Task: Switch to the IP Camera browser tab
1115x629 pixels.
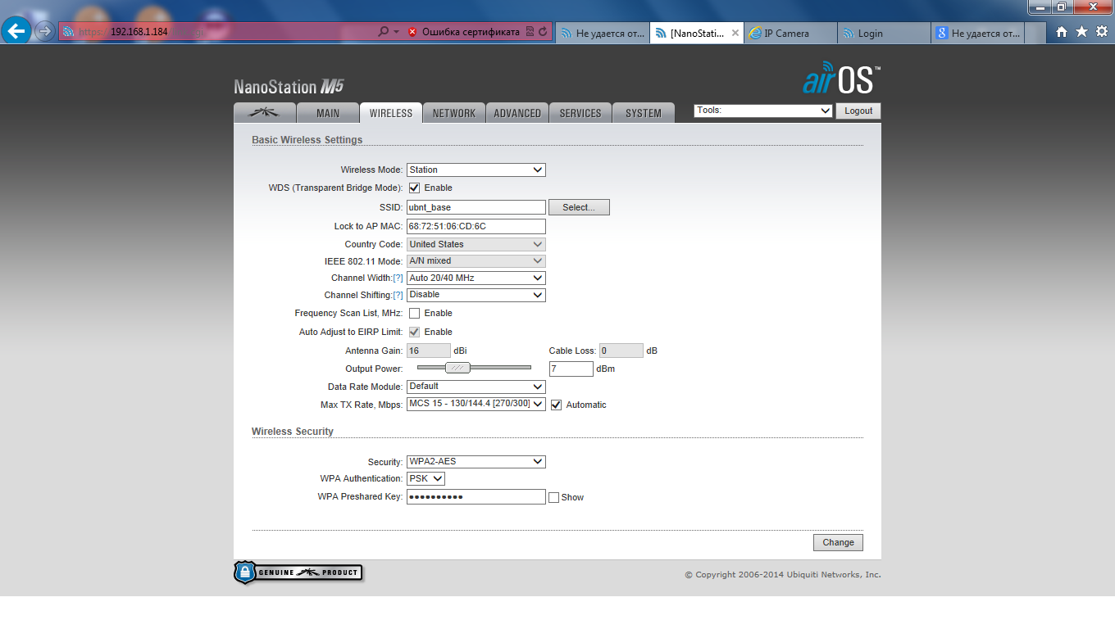Action: tap(791, 34)
